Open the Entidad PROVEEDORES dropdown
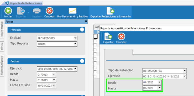The width and height of the screenshot is (194, 96). pos(75,38)
